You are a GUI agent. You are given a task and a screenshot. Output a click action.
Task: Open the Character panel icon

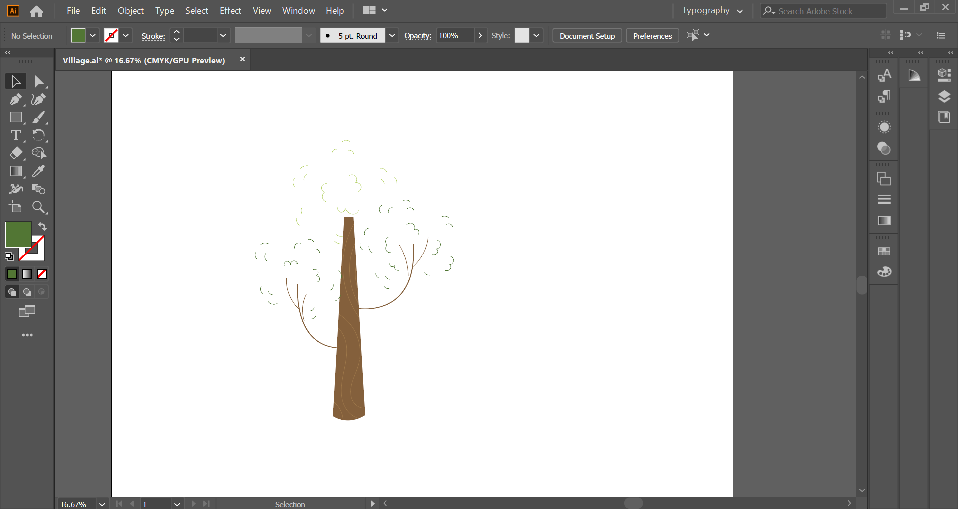(884, 76)
